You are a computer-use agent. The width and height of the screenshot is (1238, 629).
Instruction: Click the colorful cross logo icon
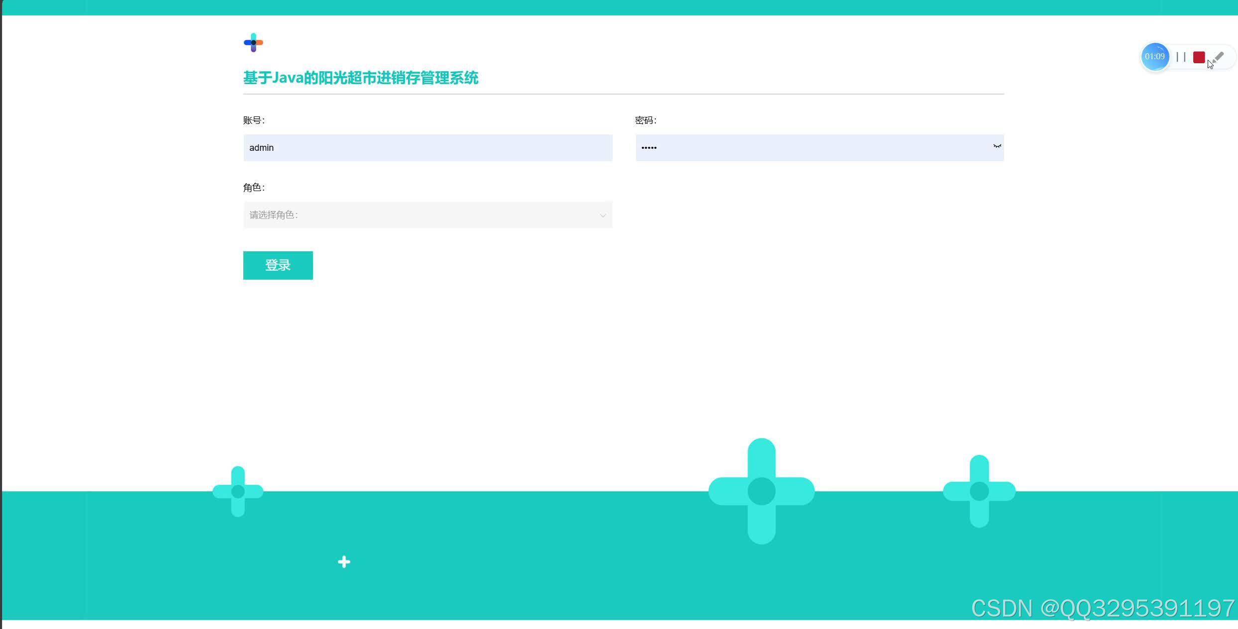coord(253,42)
